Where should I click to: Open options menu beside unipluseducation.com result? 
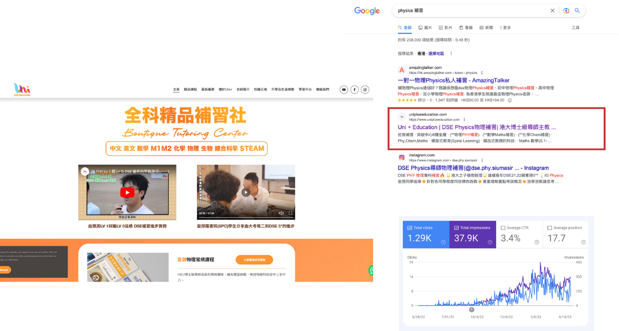[464, 119]
